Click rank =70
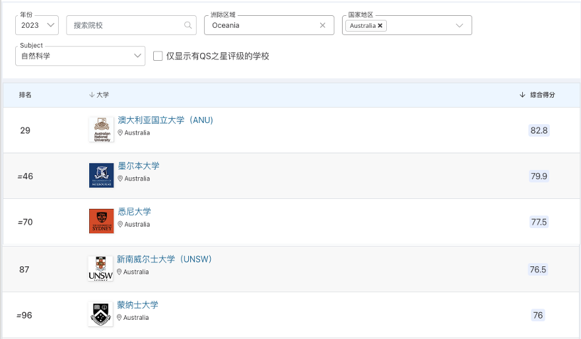 coord(25,222)
